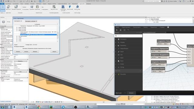This screenshot has width=194, height=109.
Task: Expand the ImportExport category in Dynamo library
Action: [116, 48]
